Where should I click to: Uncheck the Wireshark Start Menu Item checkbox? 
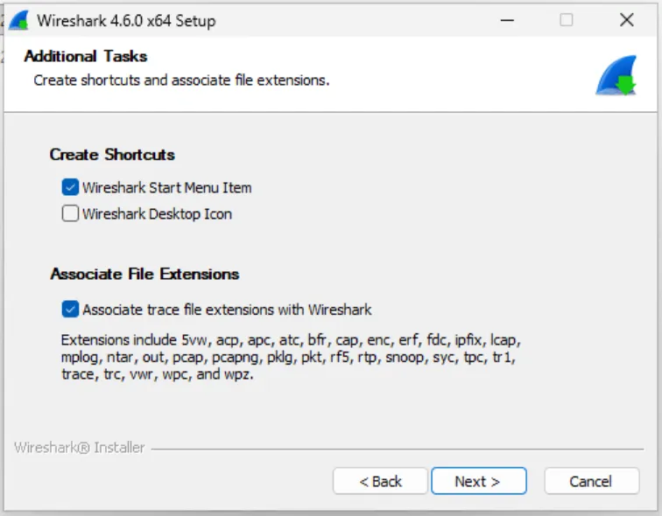(x=70, y=187)
